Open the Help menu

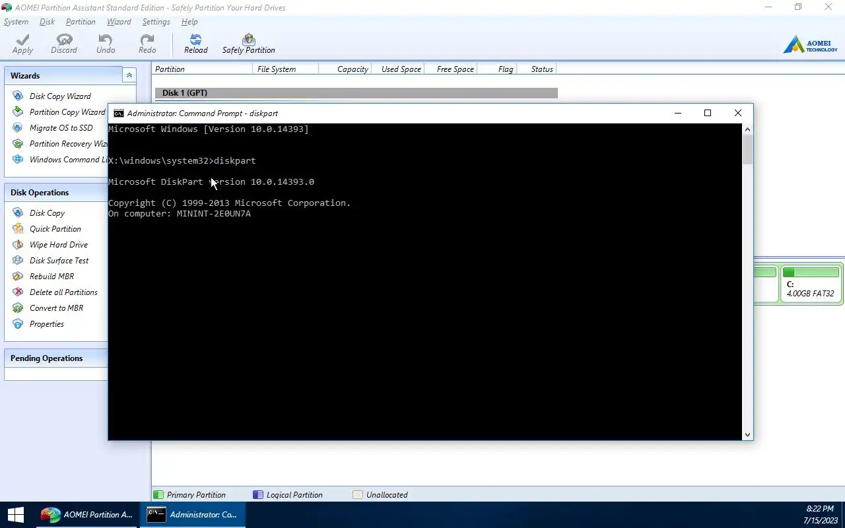pos(189,22)
